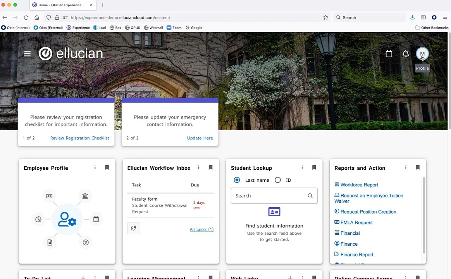This screenshot has width=451, height=279.
Task: Open the Review Registration Checklist link
Action: (79, 138)
